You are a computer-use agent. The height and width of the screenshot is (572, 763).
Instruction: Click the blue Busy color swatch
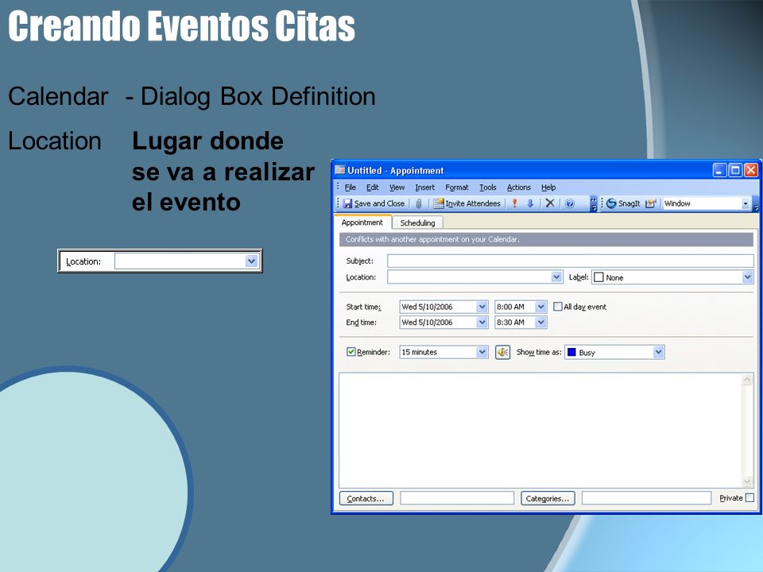point(571,352)
